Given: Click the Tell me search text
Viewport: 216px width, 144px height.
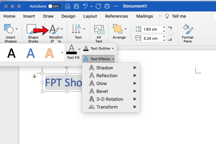Looking at the screenshot, I should pos(179,16).
